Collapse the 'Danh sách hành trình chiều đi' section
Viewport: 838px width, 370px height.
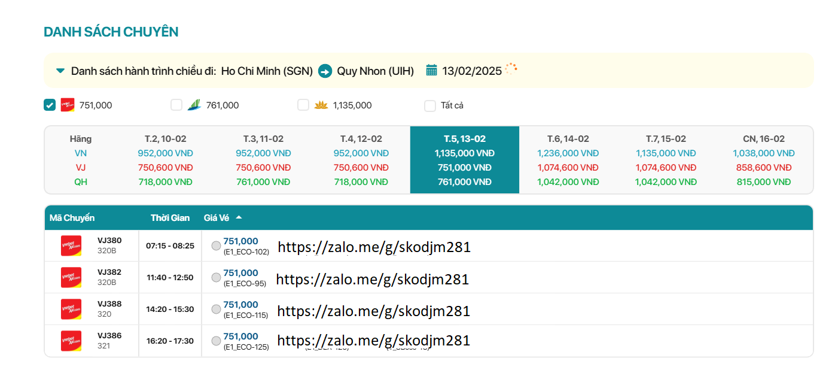point(60,71)
